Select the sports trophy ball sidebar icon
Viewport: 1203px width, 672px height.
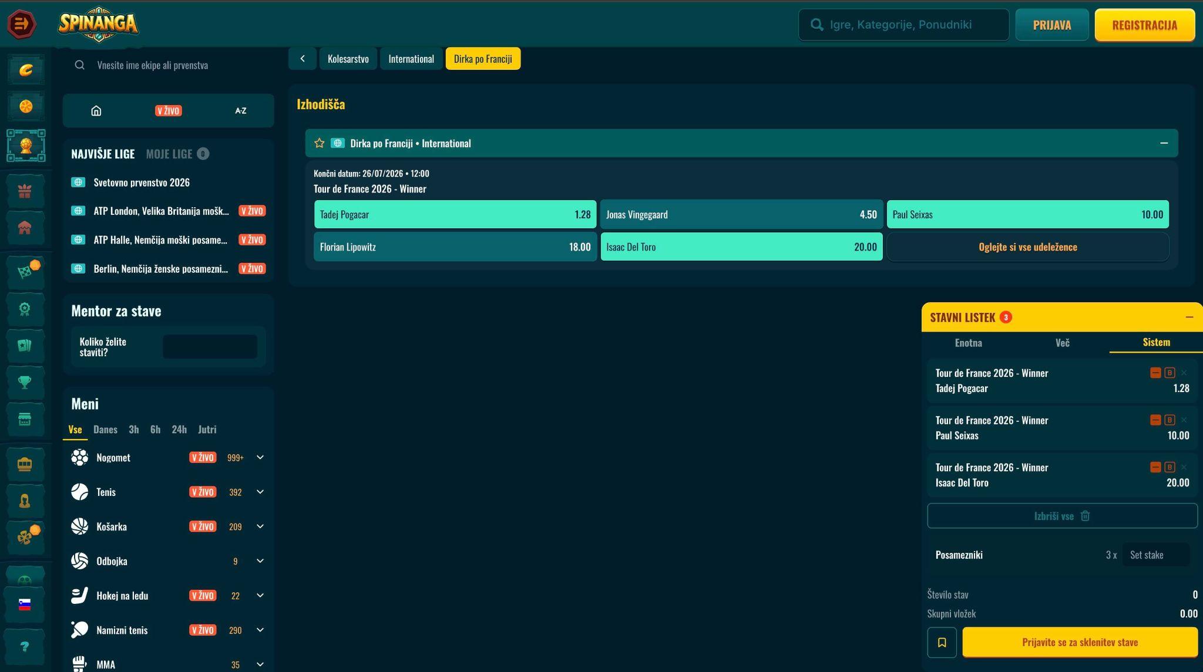[x=26, y=146]
